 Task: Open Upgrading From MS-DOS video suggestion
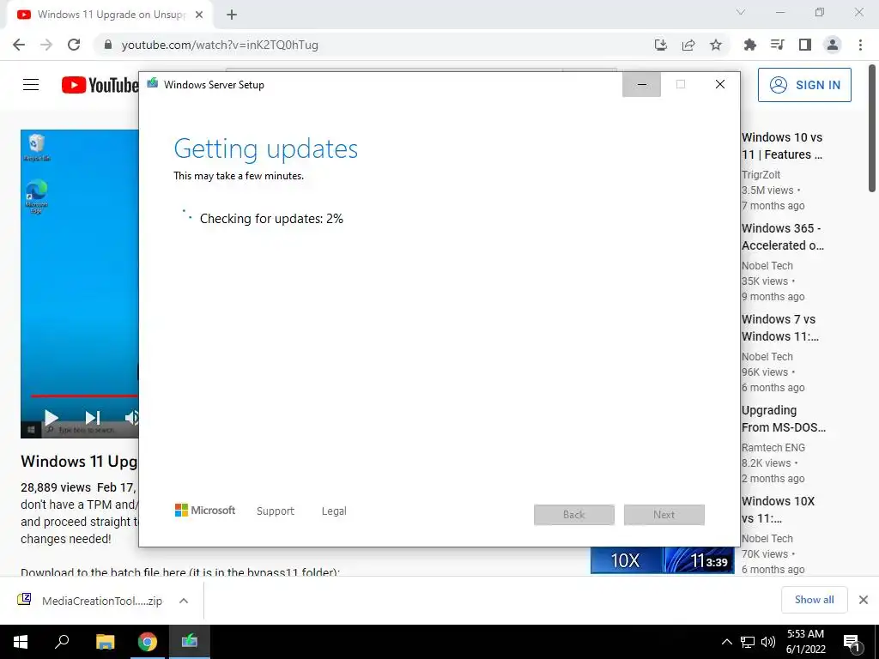[x=783, y=419]
